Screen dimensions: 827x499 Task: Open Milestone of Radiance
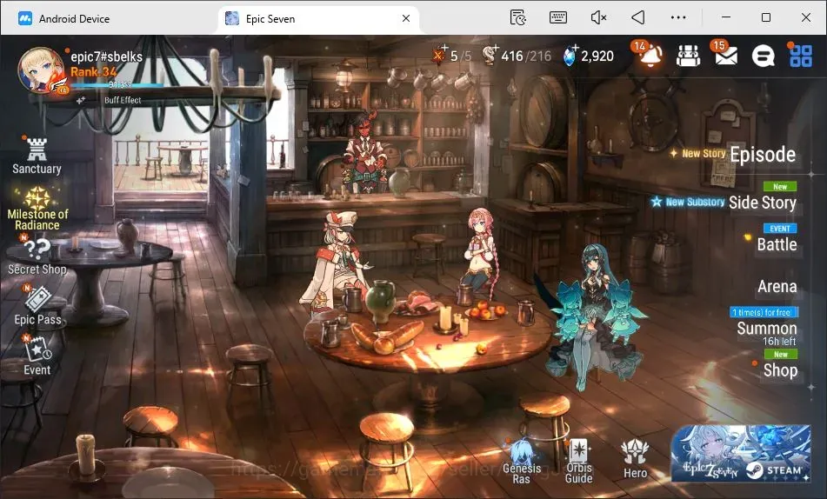(37, 210)
